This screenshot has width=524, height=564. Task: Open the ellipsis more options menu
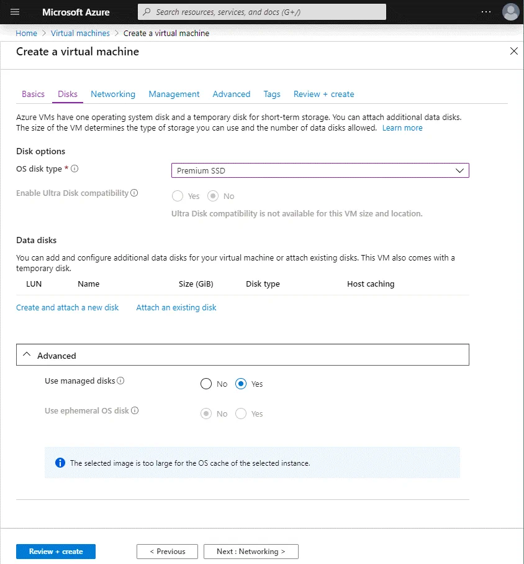point(486,12)
